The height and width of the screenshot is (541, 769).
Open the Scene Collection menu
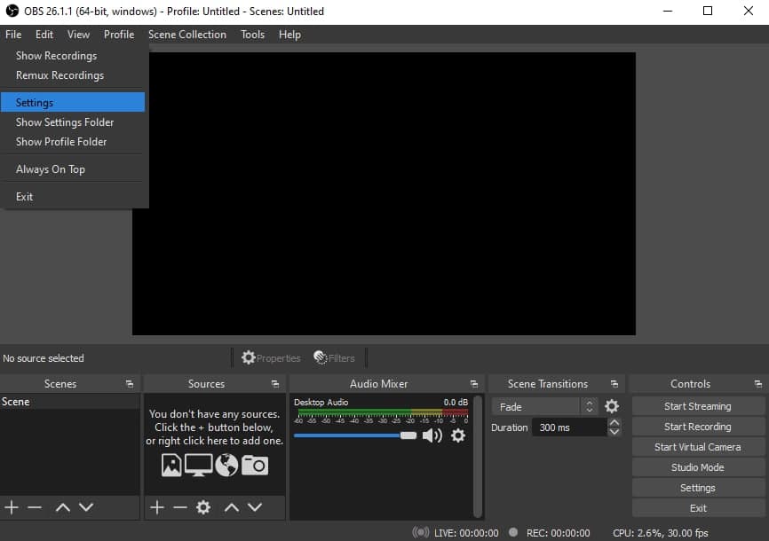(x=186, y=35)
